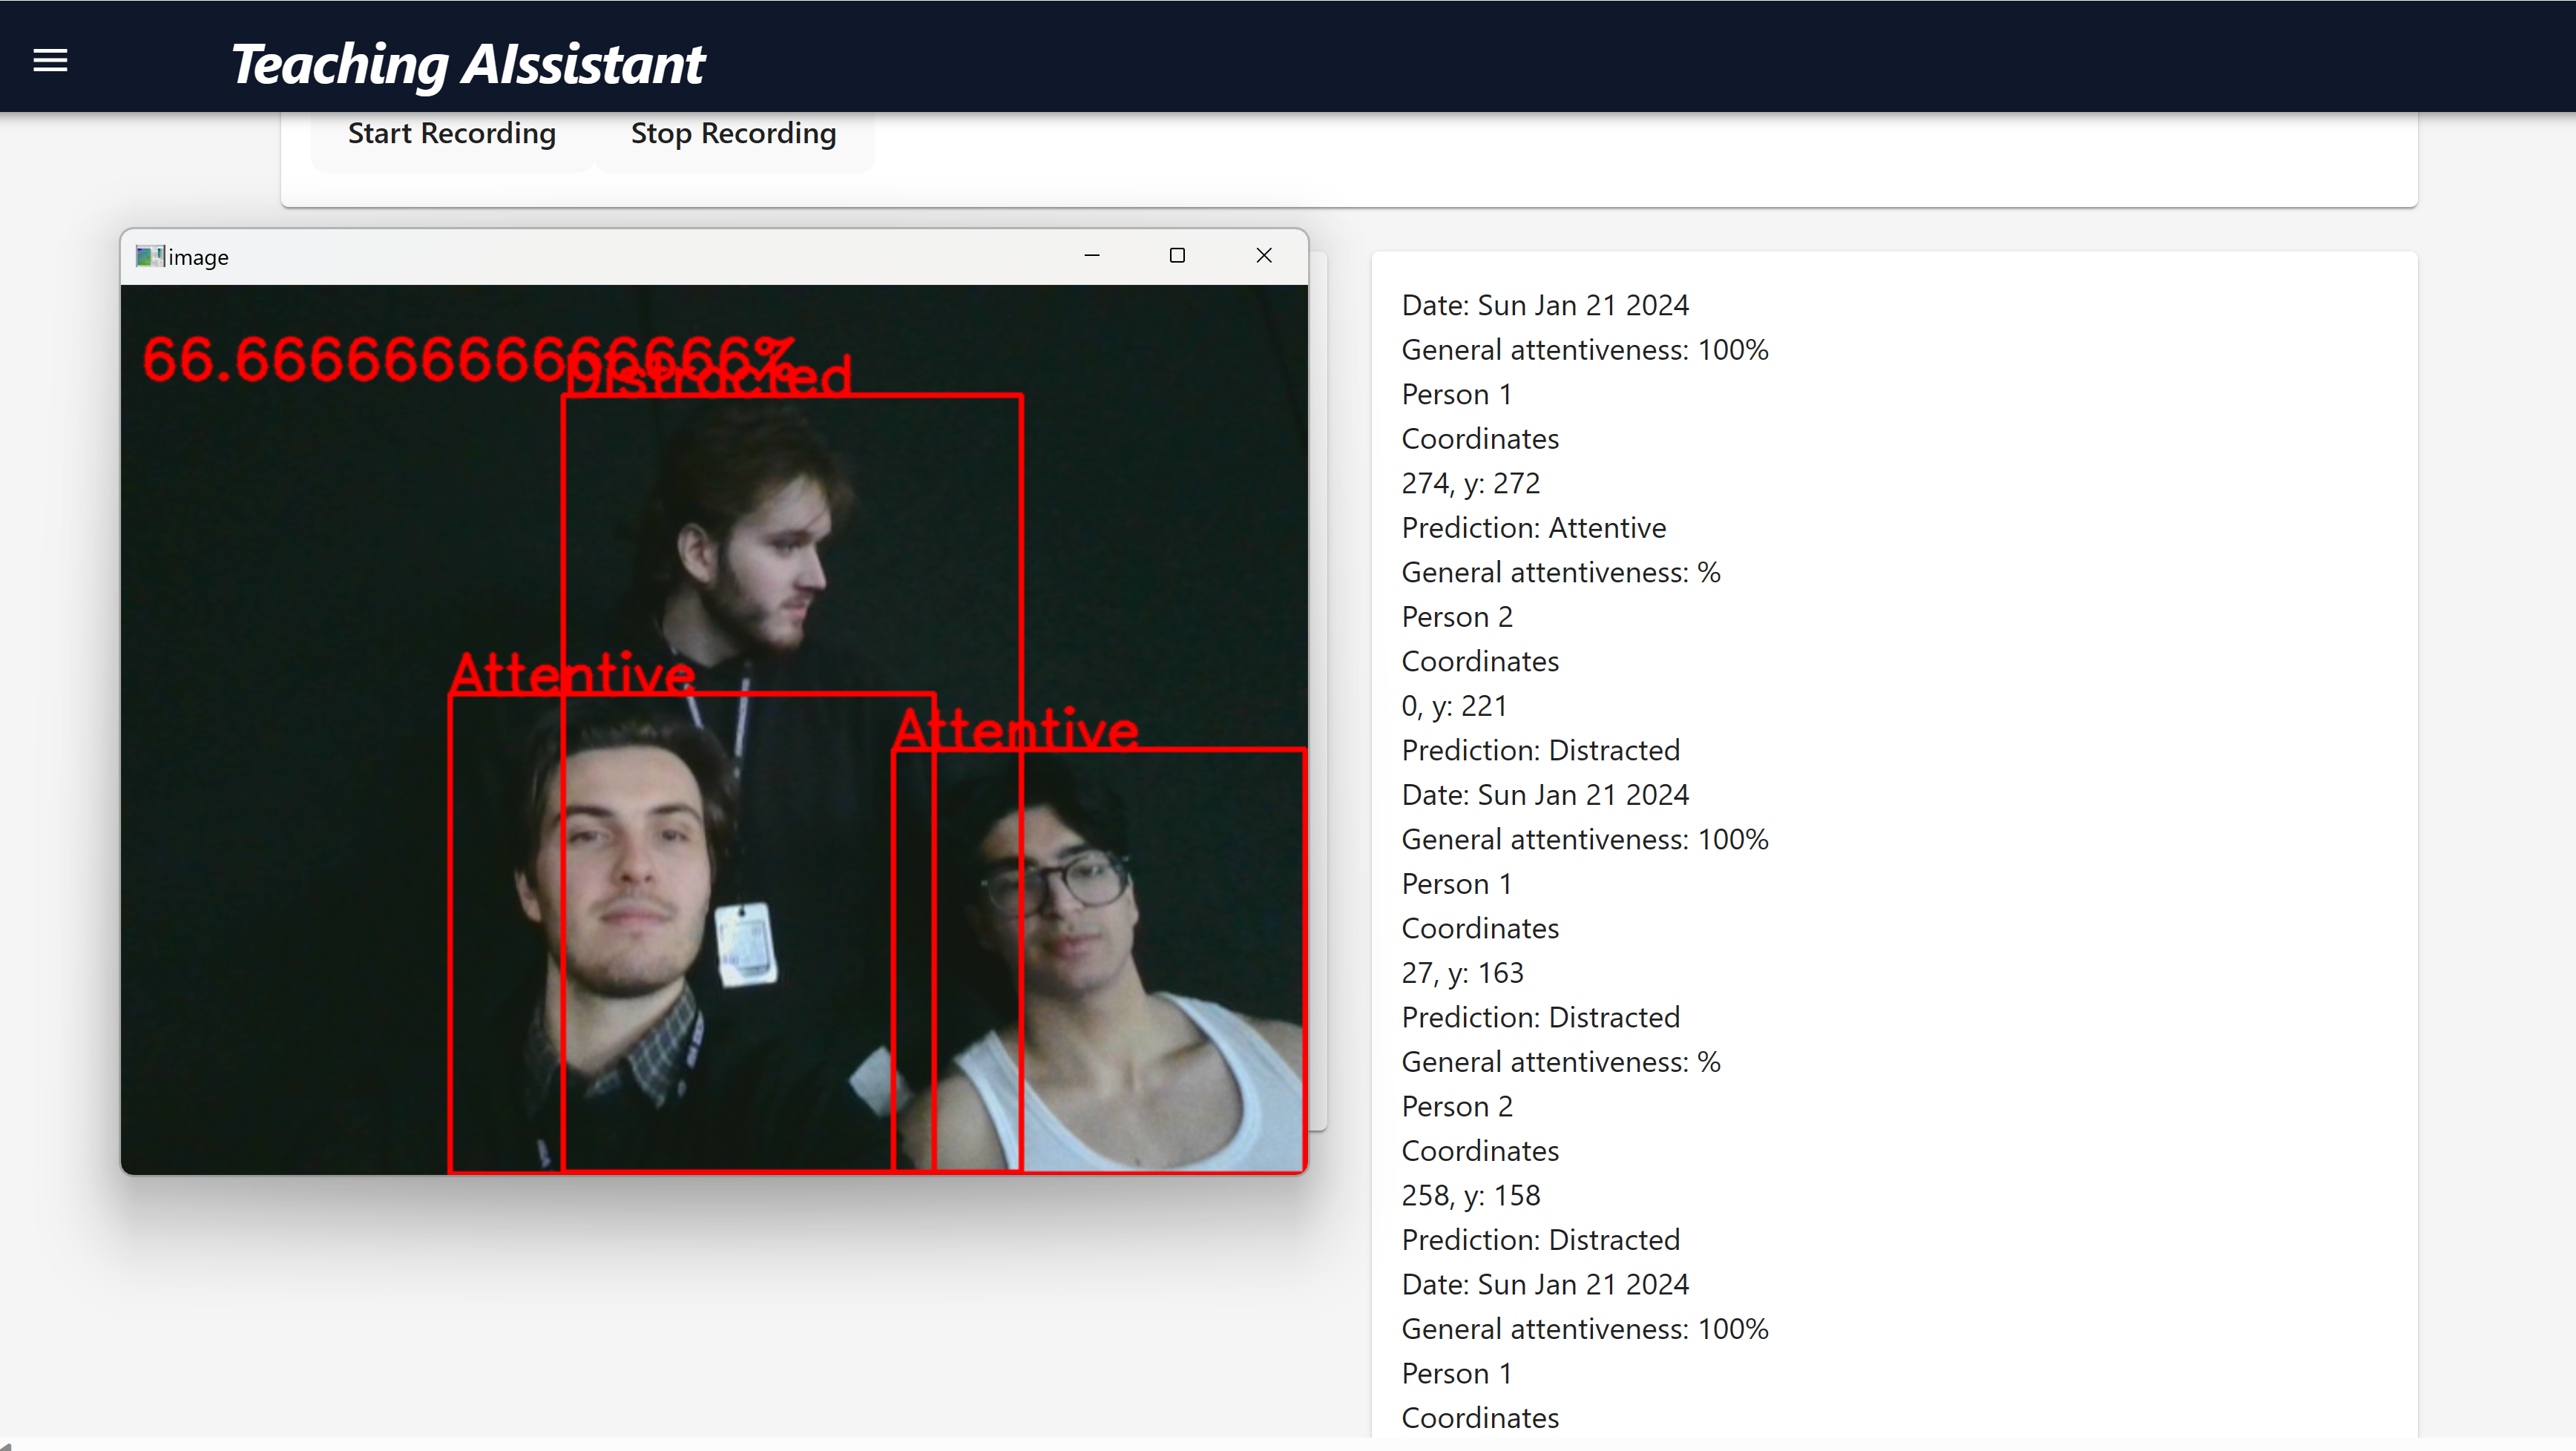Open the hamburger navigation menu

coord(50,61)
